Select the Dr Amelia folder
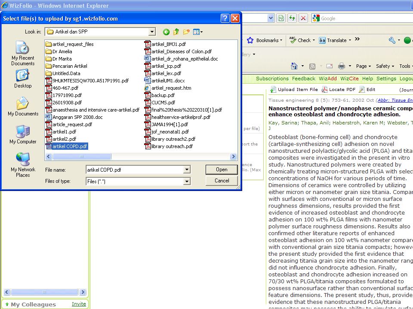Image resolution: width=413 pixels, height=309 pixels. (59, 51)
